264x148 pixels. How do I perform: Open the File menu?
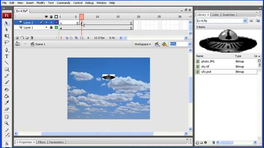5,3
